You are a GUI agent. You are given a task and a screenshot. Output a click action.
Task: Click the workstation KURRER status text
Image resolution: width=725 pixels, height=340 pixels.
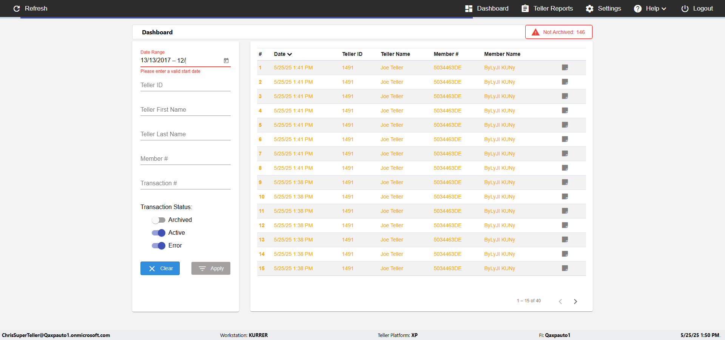tap(244, 335)
